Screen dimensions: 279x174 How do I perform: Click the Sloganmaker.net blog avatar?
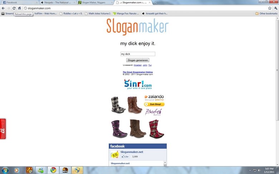coord(115,154)
